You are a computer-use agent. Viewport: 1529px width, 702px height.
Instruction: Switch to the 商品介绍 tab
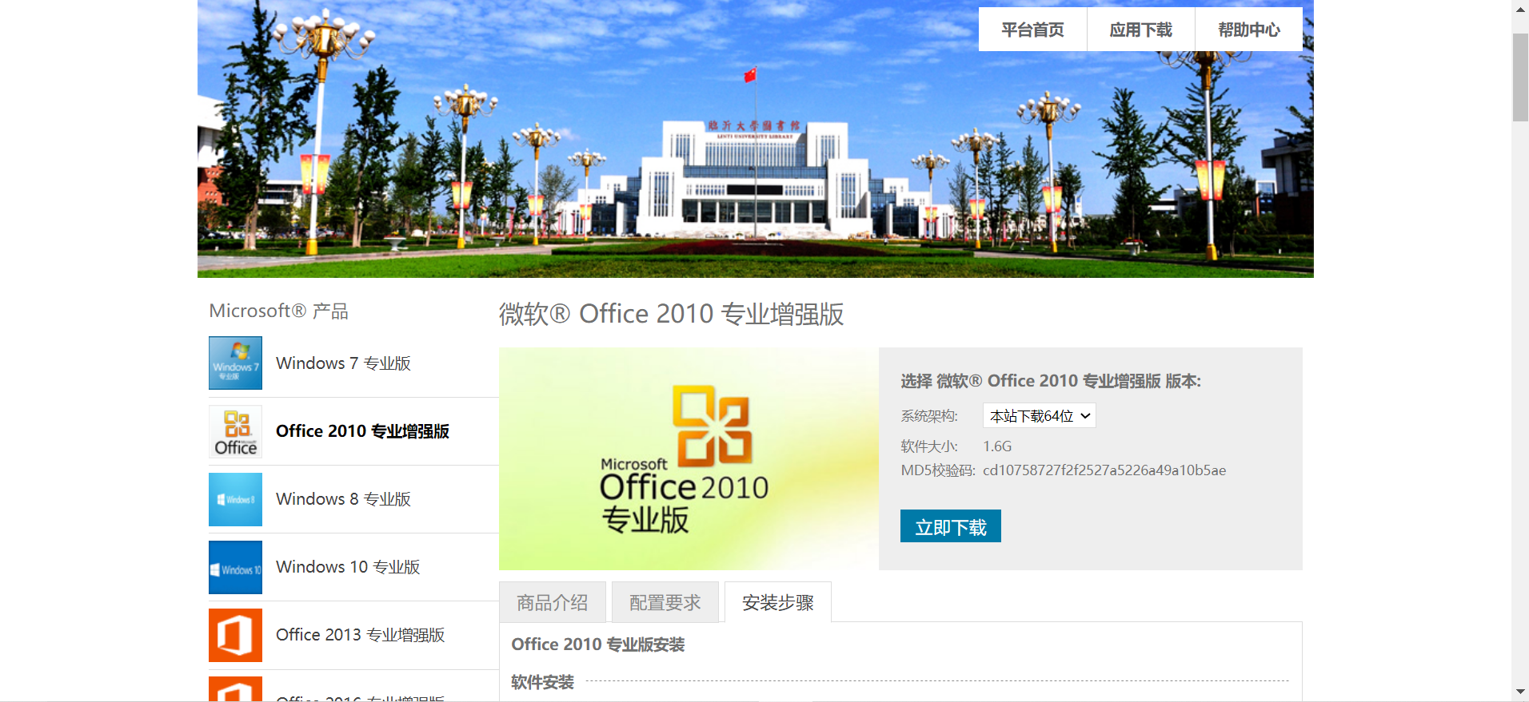(x=552, y=602)
